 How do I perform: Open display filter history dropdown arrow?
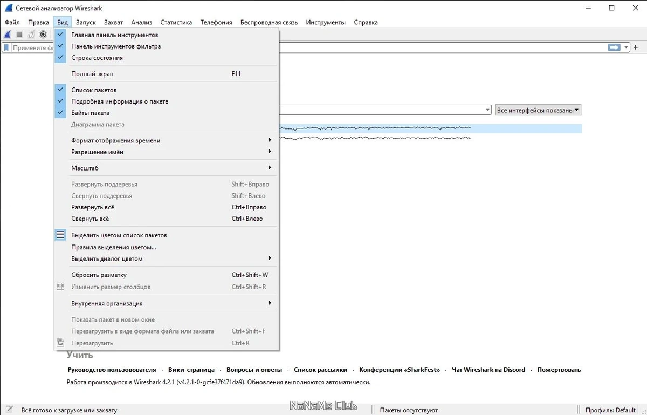626,47
